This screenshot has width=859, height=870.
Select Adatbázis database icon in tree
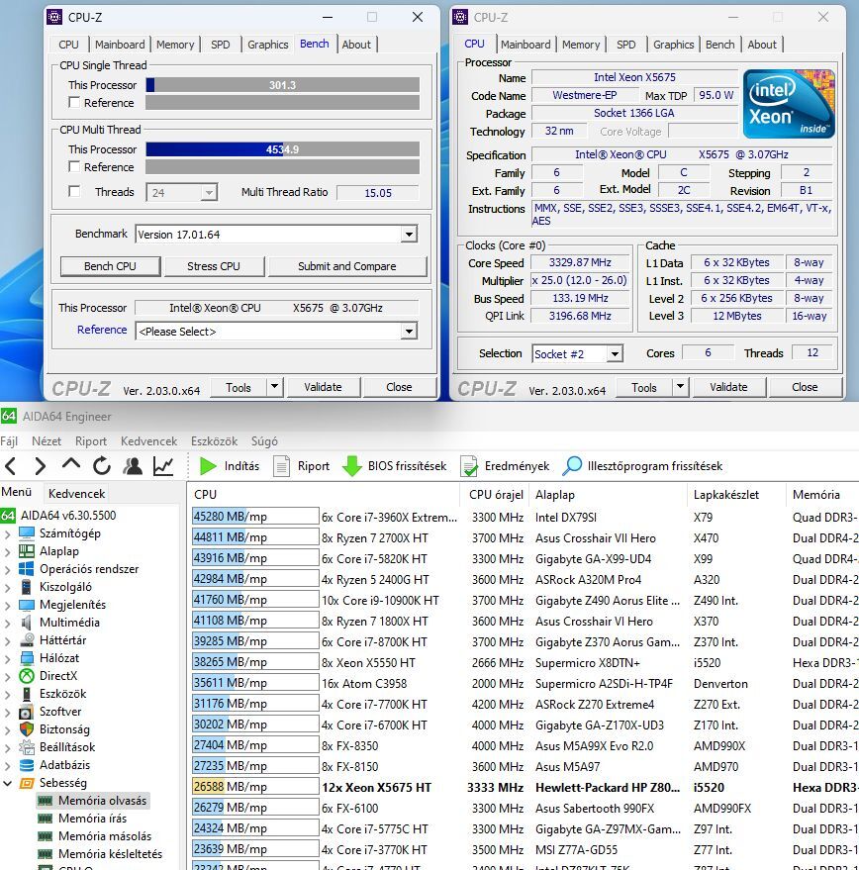pyautogui.click(x=27, y=764)
